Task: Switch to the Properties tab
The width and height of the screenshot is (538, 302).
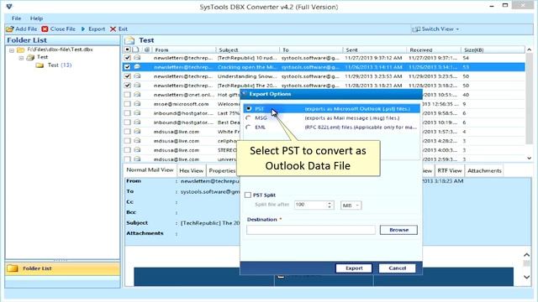Action: (x=222, y=170)
